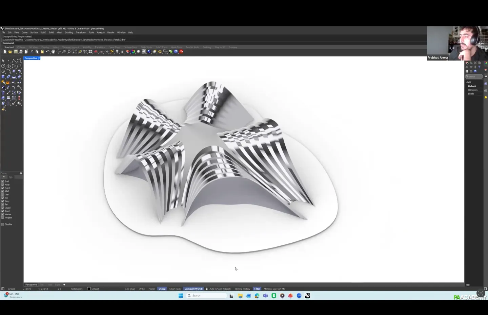The width and height of the screenshot is (488, 315).
Task: Uncheck the End object snap
Action: 3,181
